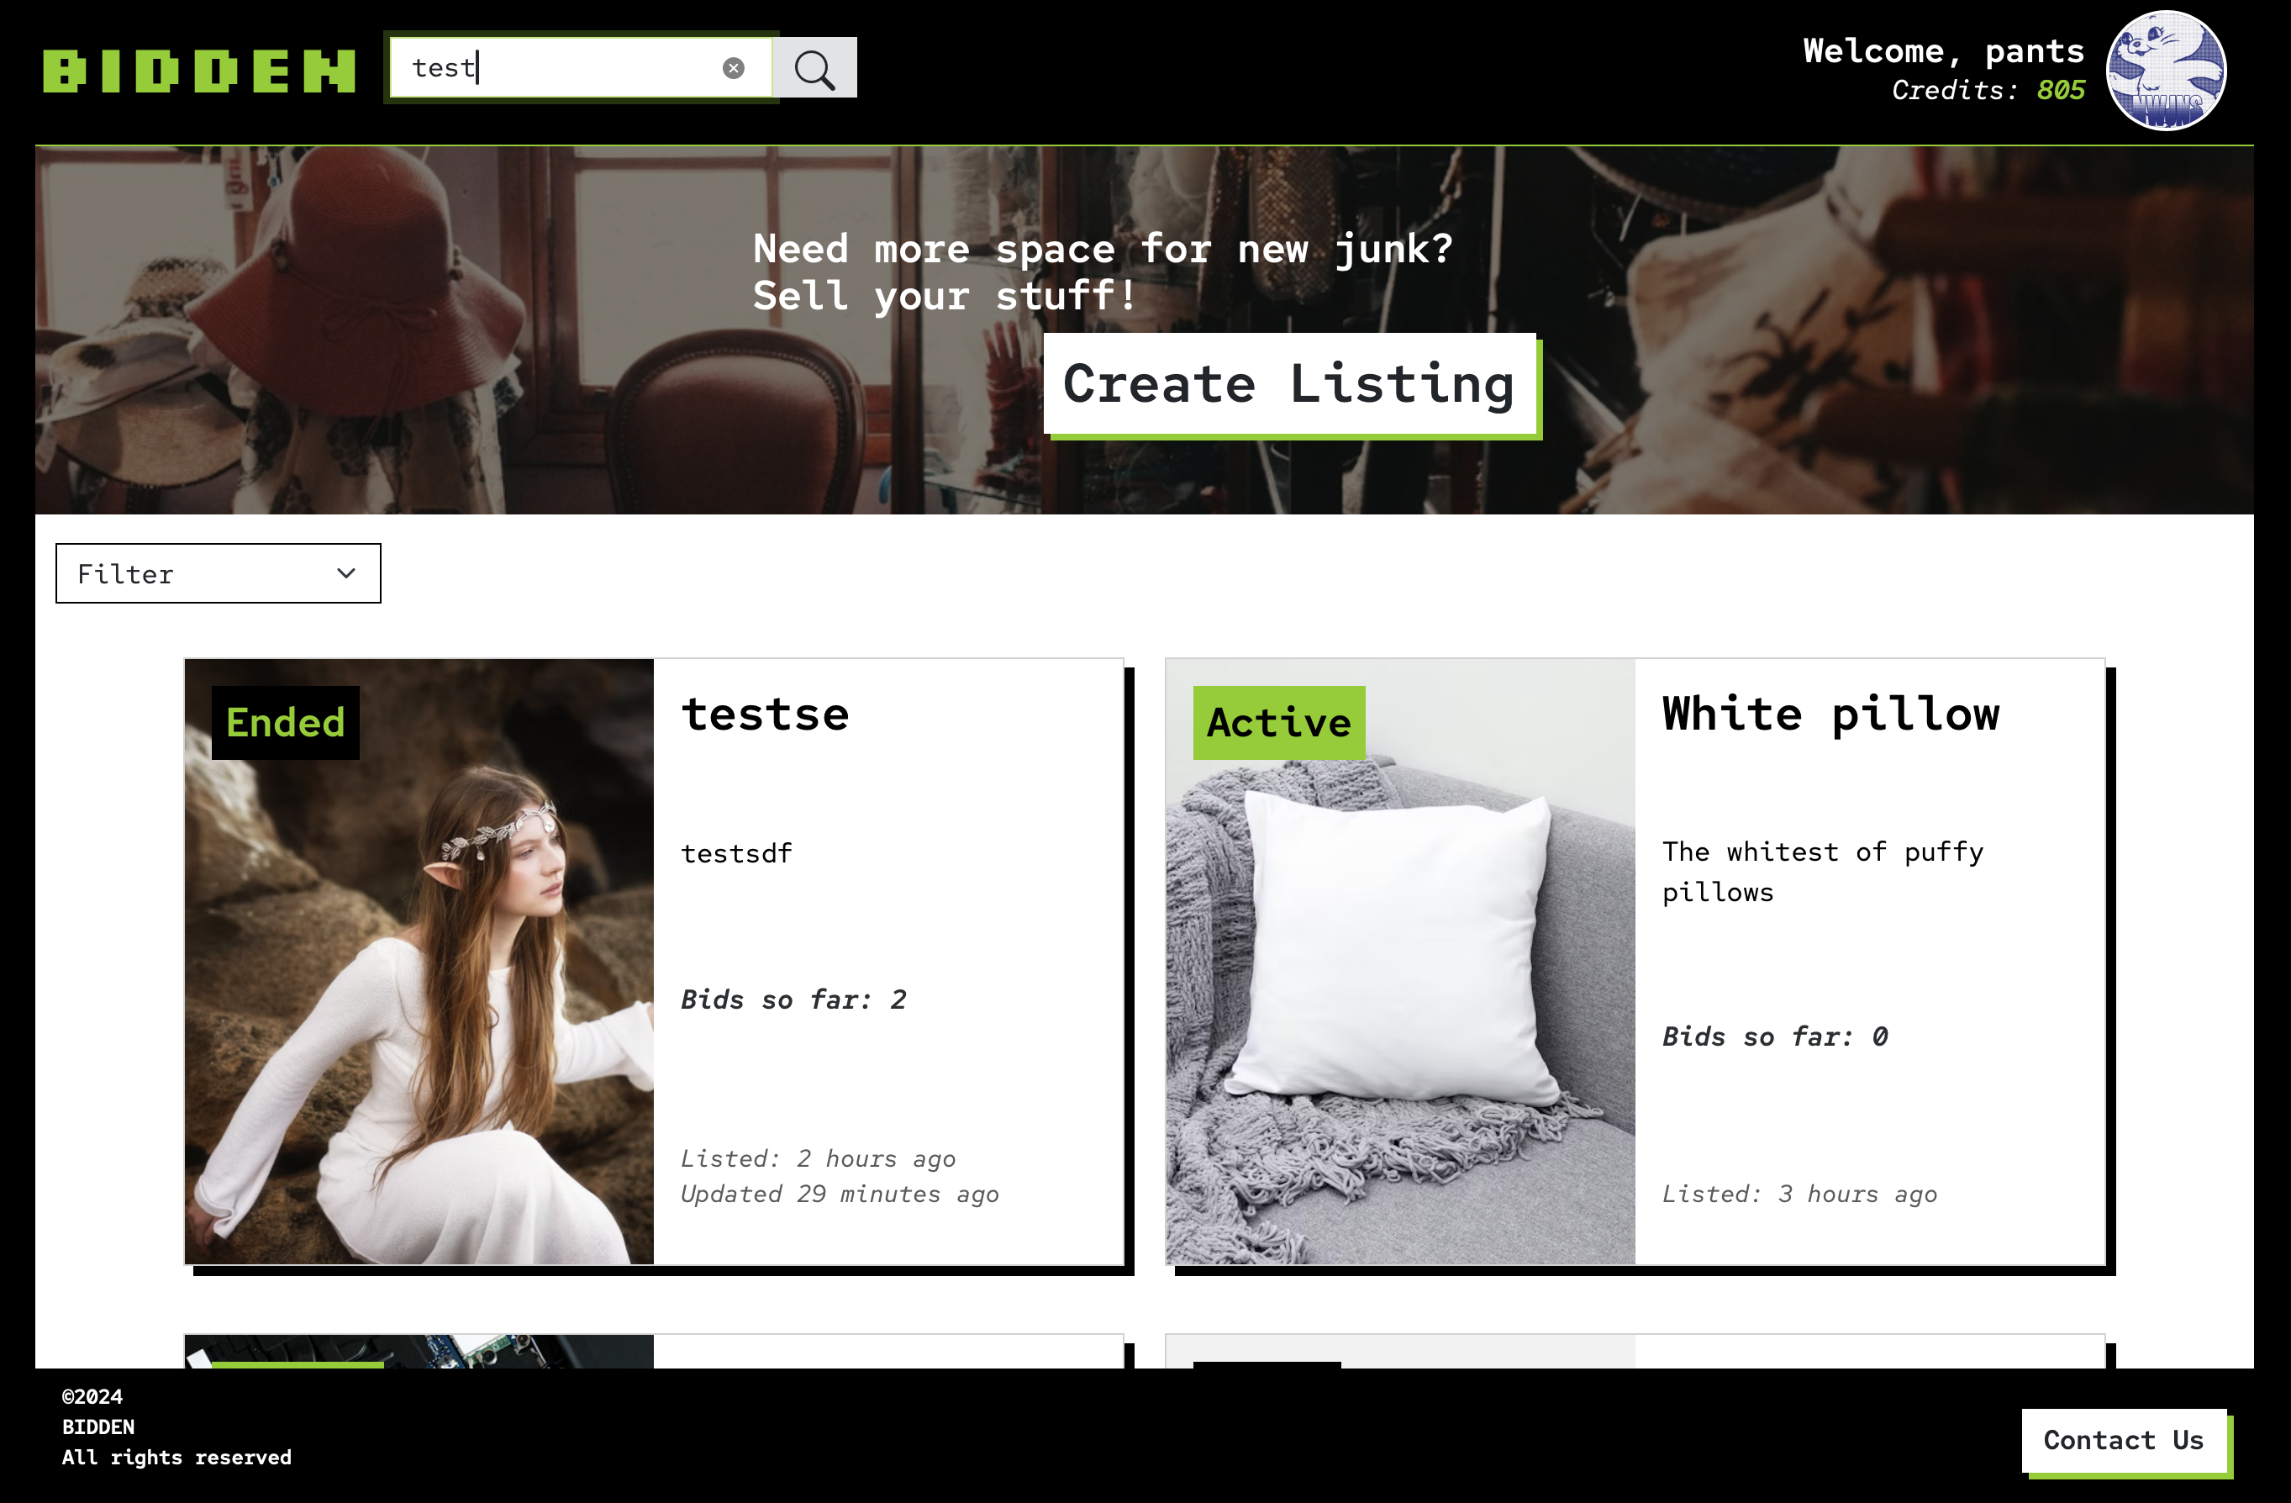
Task: Open the Filter chevron expander
Action: point(347,572)
